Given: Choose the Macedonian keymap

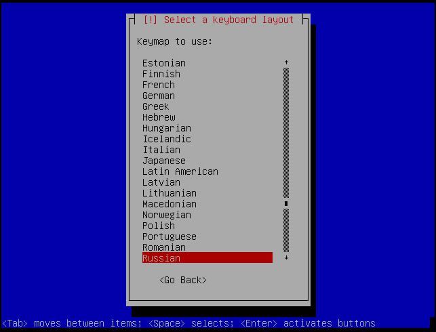Looking at the screenshot, I should 170,204.
